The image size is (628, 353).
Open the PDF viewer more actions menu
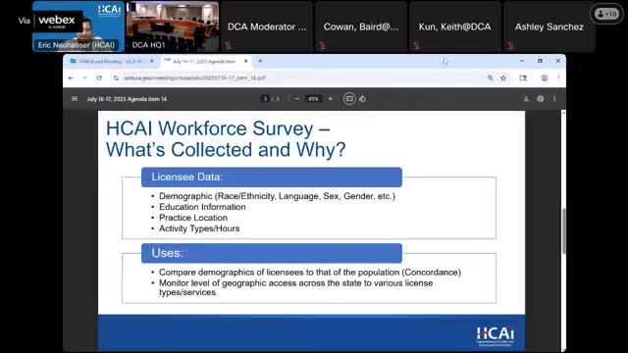pyautogui.click(x=554, y=99)
